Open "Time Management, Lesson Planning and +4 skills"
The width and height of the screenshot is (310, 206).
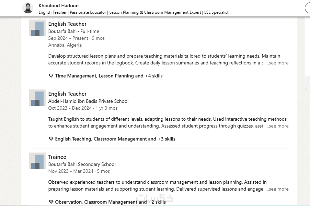tap(108, 76)
